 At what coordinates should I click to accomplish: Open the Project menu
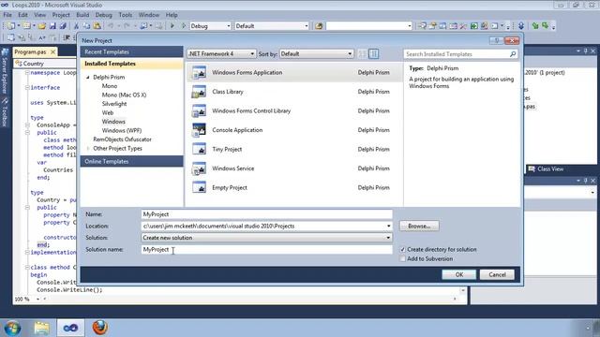[61, 15]
